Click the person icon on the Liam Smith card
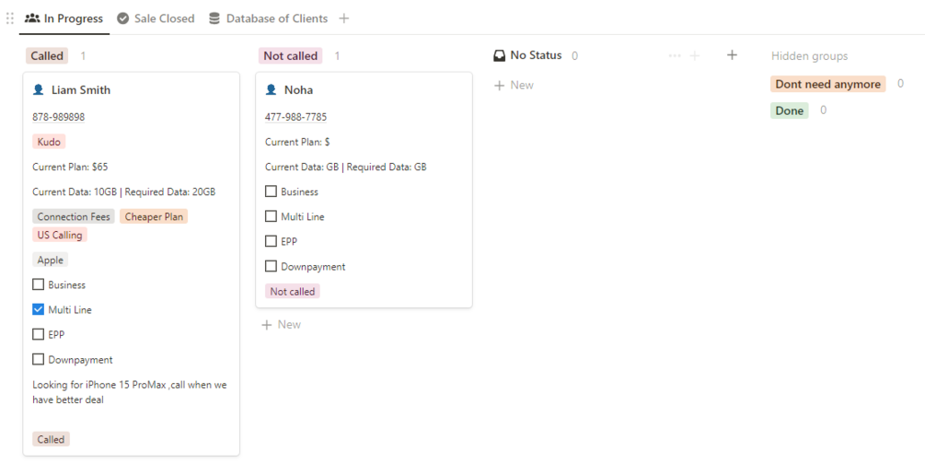 click(x=39, y=90)
